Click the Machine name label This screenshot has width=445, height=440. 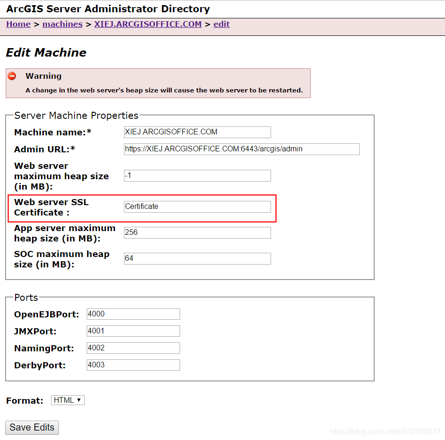pyautogui.click(x=53, y=133)
